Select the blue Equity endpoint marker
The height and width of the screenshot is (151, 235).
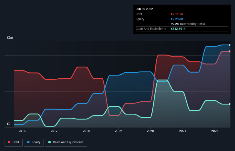[230, 45]
